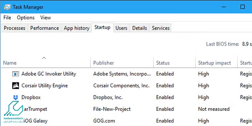This screenshot has width=252, height=126.
Task: Sort by the Publisher column header
Action: [x=104, y=63]
